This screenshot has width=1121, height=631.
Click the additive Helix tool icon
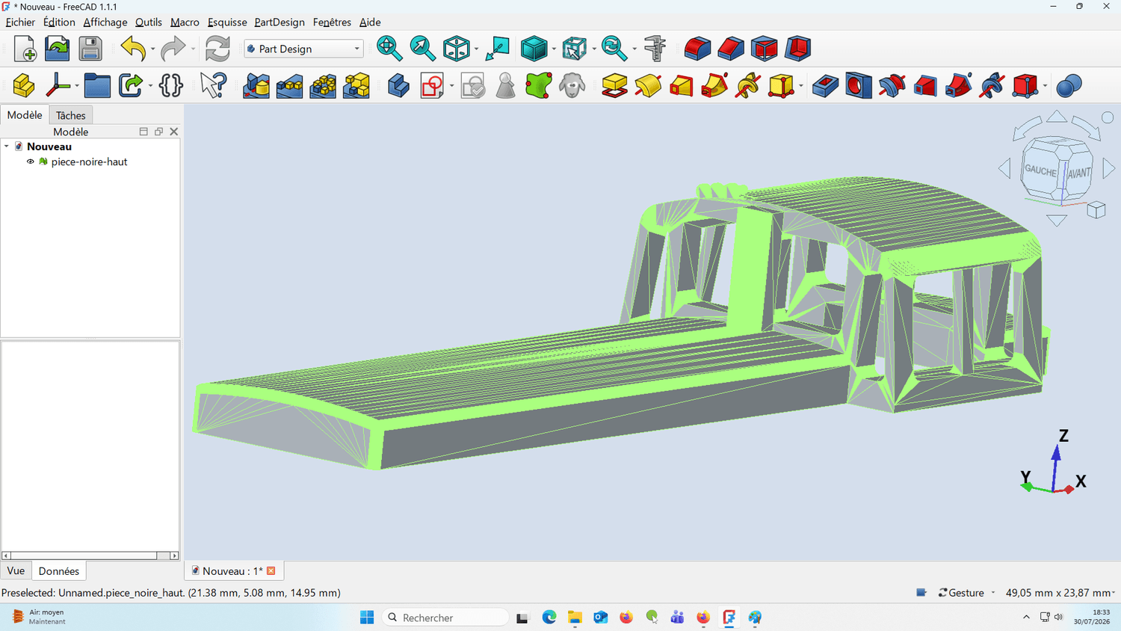(x=748, y=86)
